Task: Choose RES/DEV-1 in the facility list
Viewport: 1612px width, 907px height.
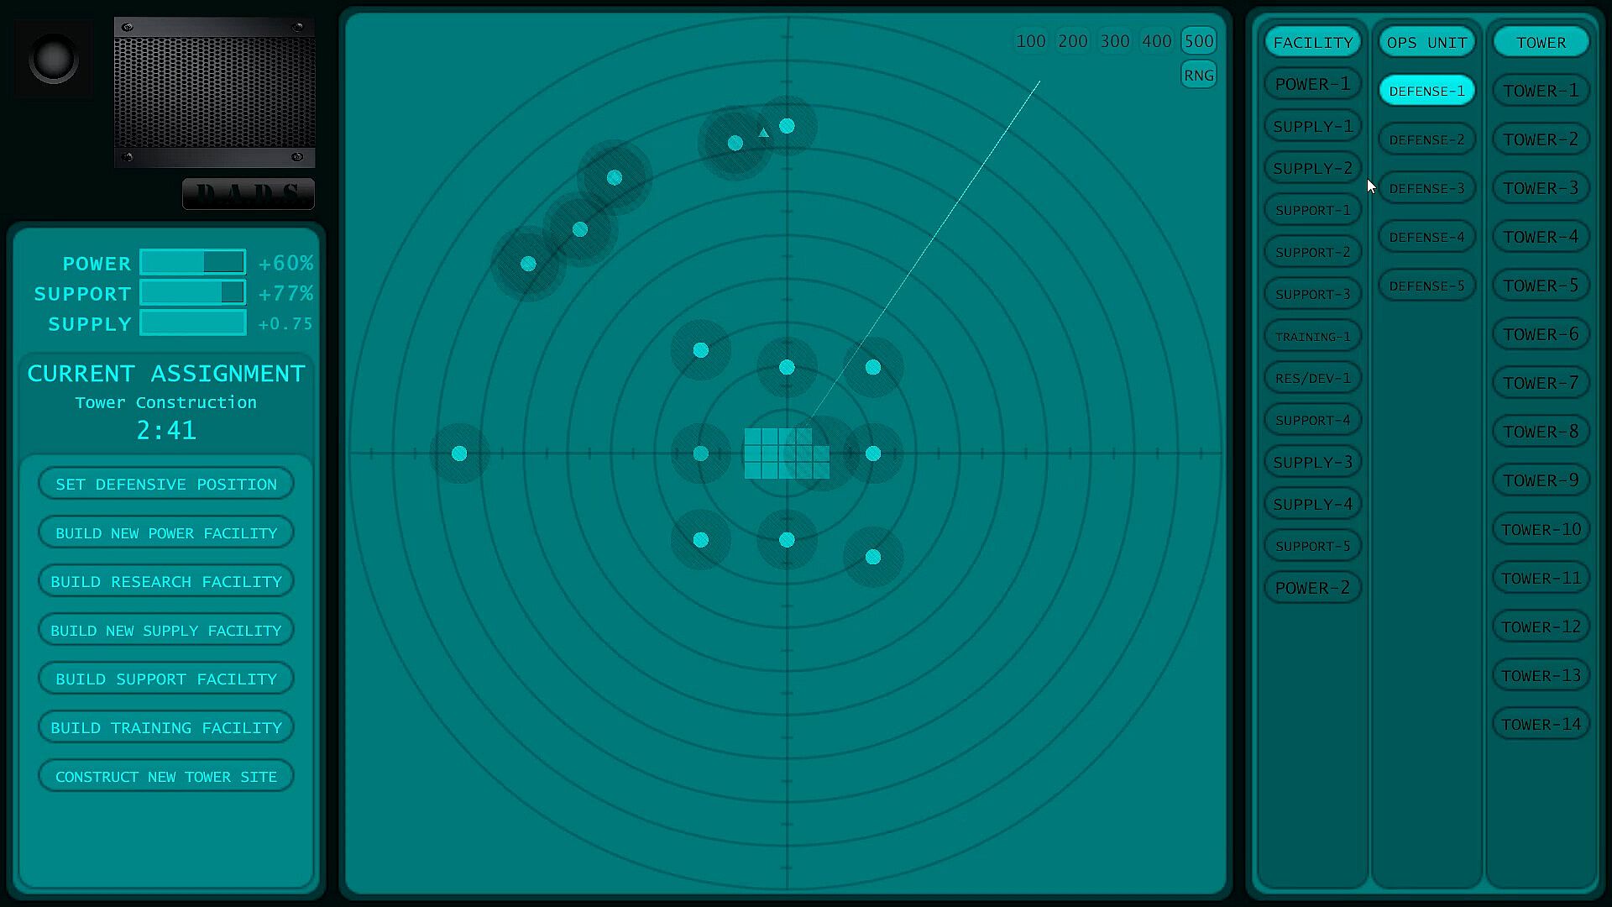Action: pyautogui.click(x=1312, y=378)
